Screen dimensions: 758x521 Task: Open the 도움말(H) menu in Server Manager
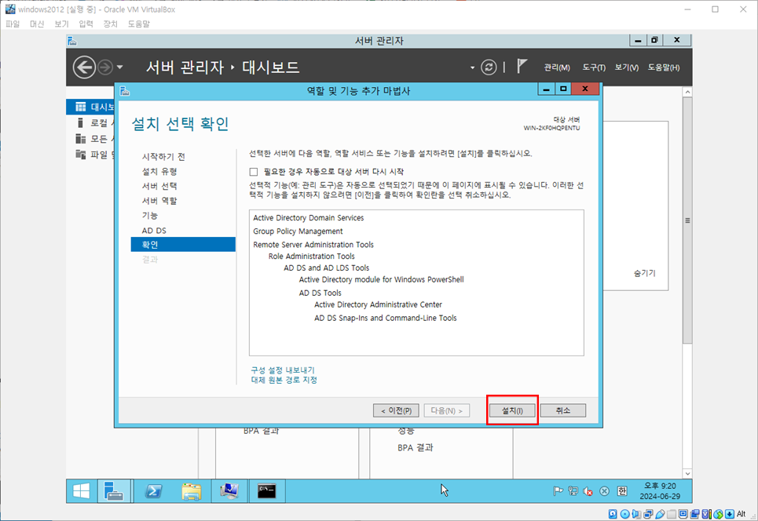pyautogui.click(x=664, y=67)
